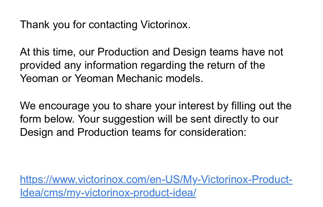Click the word 'Victorinox.' in the greeting
The width and height of the screenshot is (323, 207).
click(165, 25)
